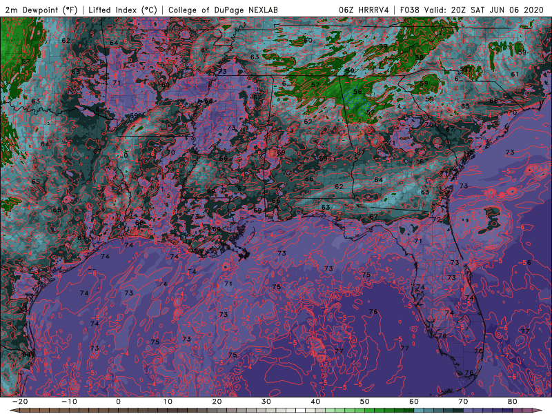The width and height of the screenshot is (552, 414).
Task: Click the dewpoint value "56" in the green area
Action: point(357,92)
